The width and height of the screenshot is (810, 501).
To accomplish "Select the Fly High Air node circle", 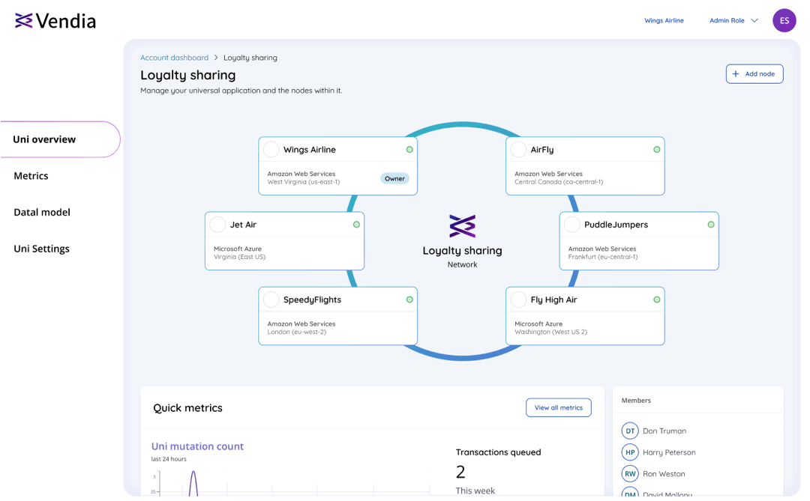I will click(x=518, y=300).
